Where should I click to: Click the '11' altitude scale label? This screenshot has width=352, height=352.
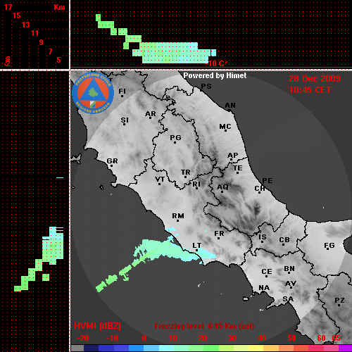coord(34,33)
